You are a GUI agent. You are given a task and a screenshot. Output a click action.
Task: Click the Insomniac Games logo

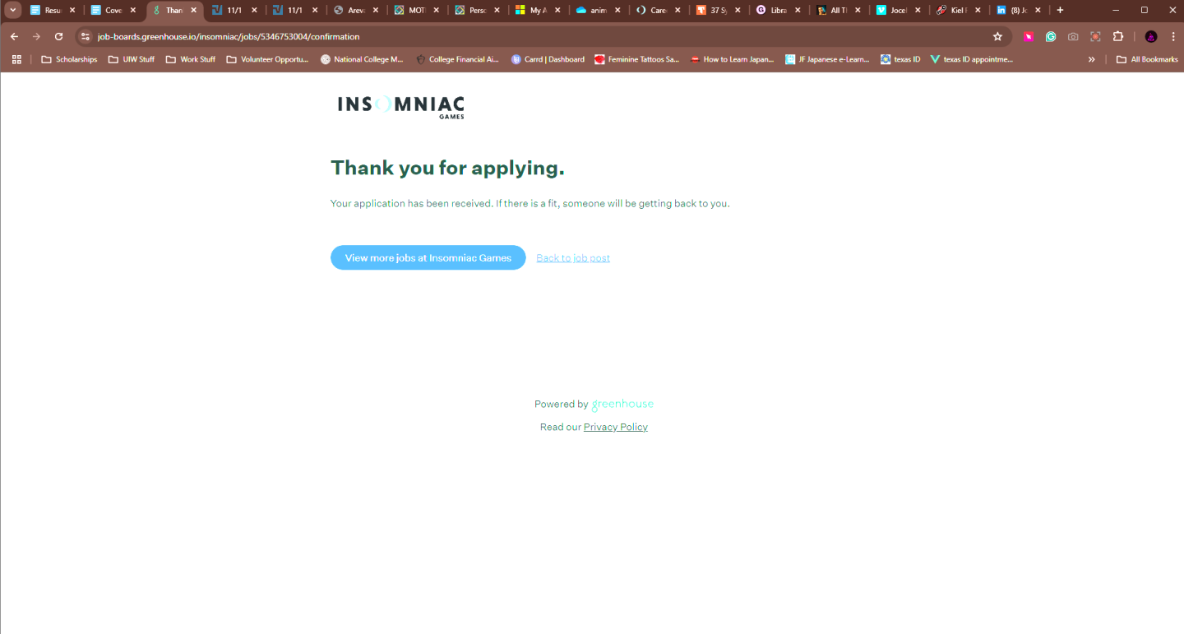401,106
